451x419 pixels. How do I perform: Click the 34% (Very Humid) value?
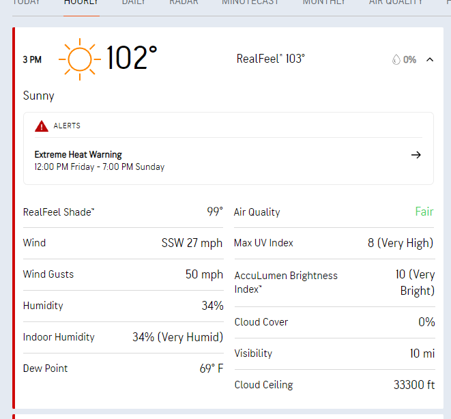point(178,337)
